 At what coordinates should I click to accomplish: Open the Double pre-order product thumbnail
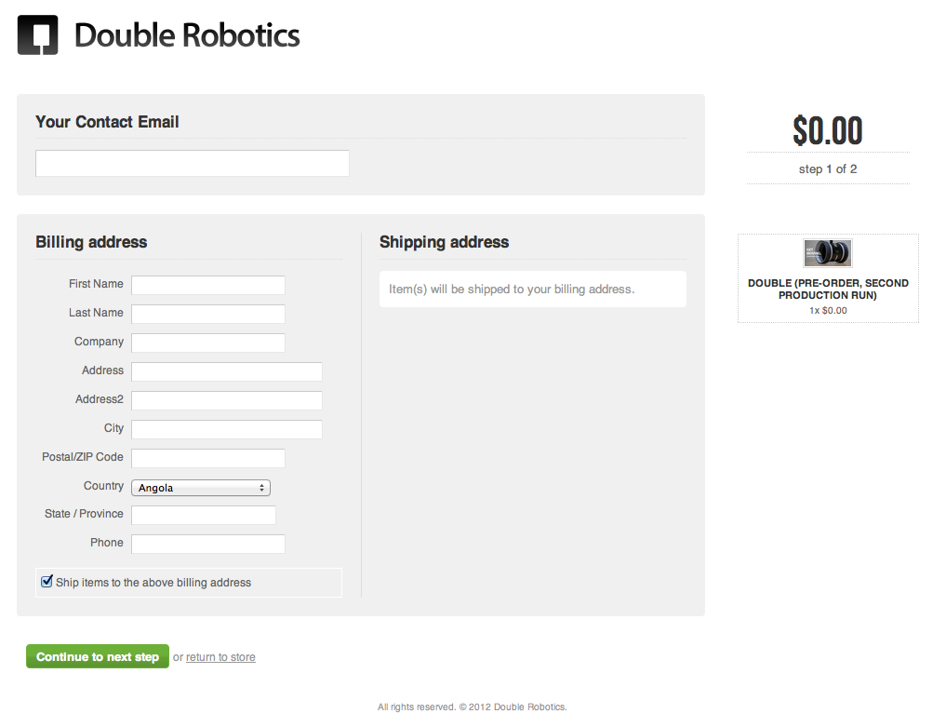click(x=827, y=253)
